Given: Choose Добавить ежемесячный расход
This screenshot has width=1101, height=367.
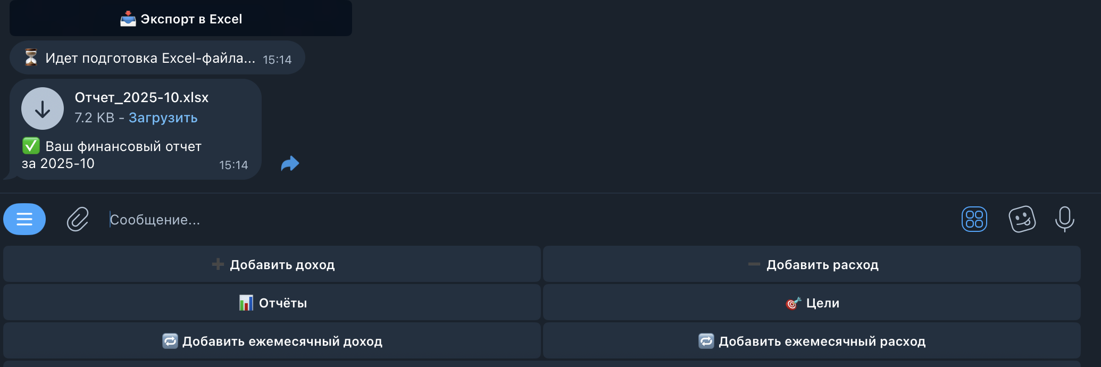Looking at the screenshot, I should (x=812, y=341).
